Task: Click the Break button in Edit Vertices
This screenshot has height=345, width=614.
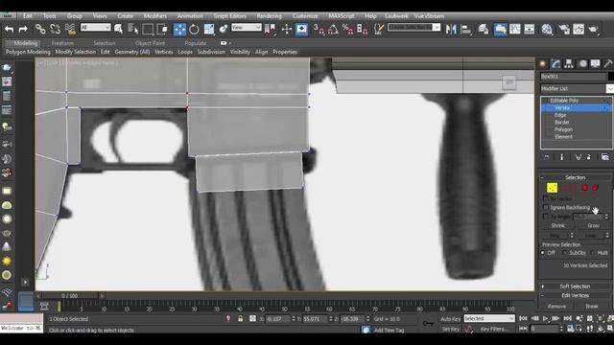Action: pos(592,307)
